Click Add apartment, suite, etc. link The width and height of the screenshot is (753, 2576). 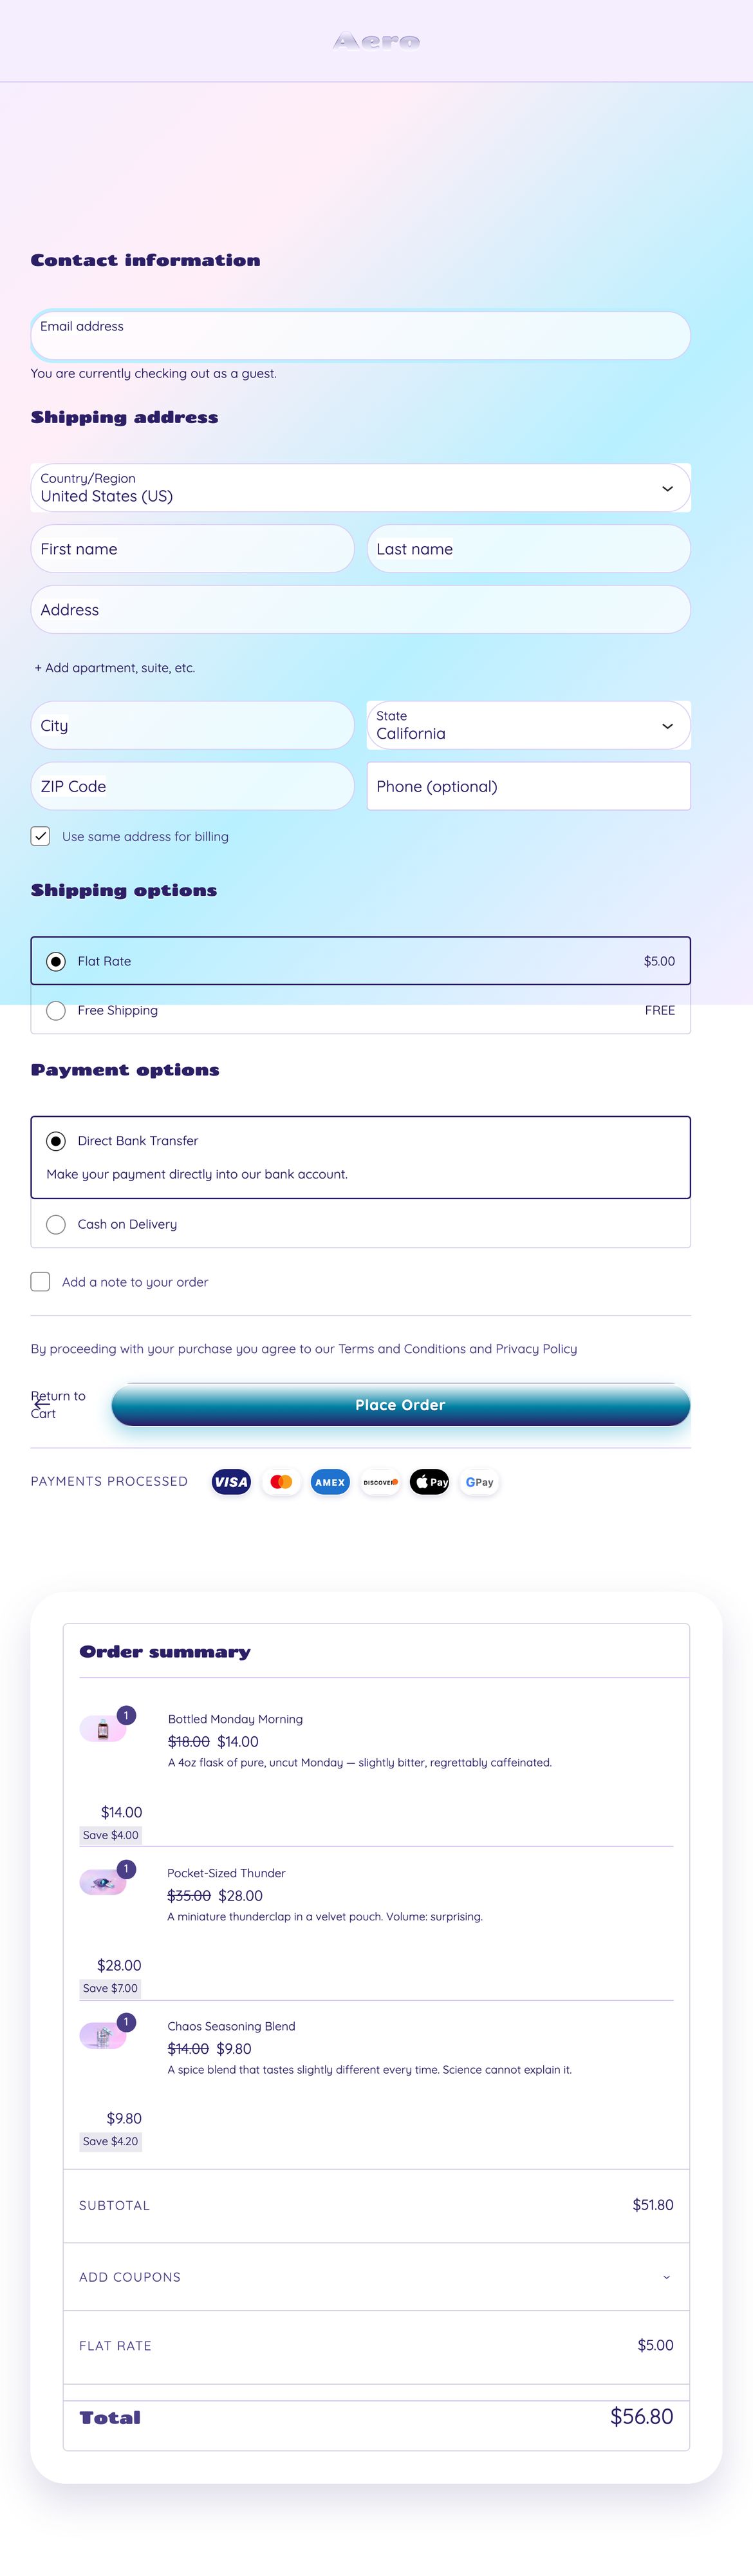click(115, 668)
